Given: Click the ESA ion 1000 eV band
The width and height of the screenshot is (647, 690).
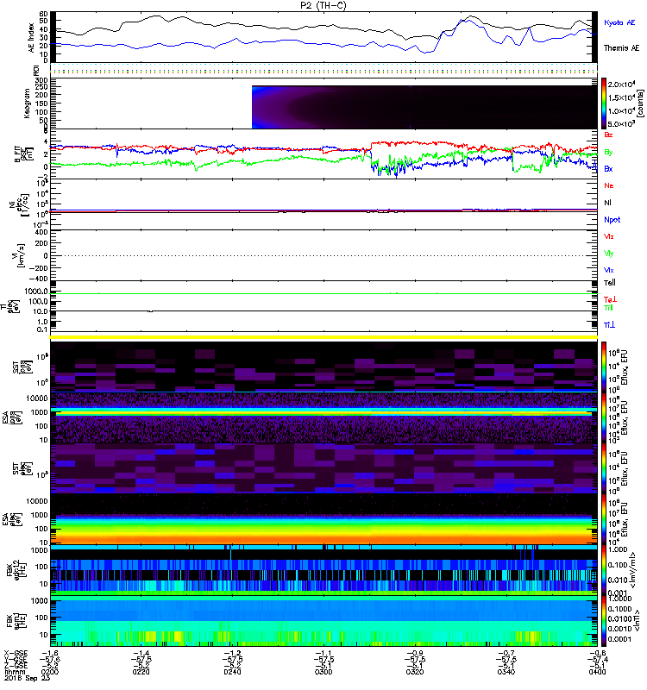Looking at the screenshot, I should tap(324, 413).
